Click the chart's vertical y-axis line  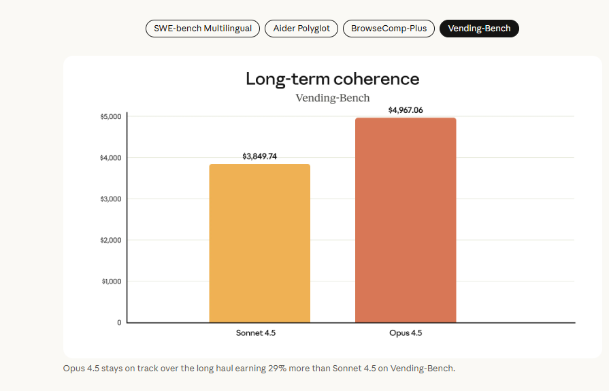(127, 218)
